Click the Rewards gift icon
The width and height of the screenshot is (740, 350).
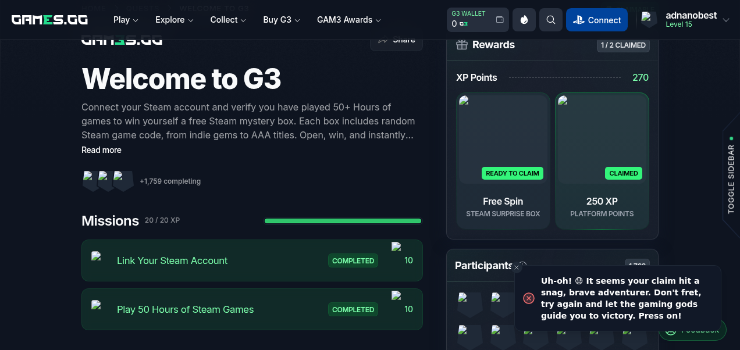coord(462,45)
